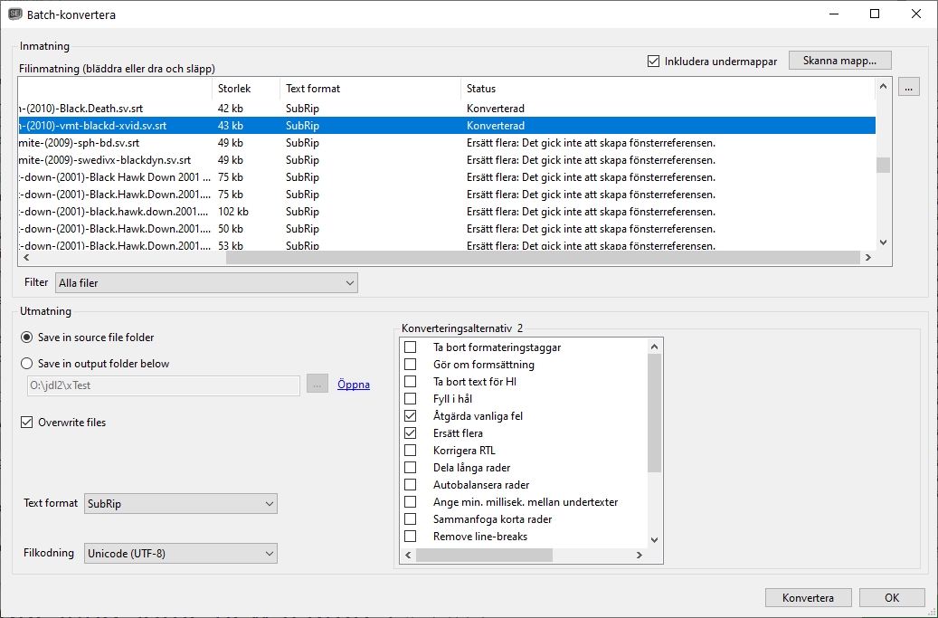The width and height of the screenshot is (938, 618).
Task: Disable the Åtgärda vanliga fel option
Action: tap(412, 415)
